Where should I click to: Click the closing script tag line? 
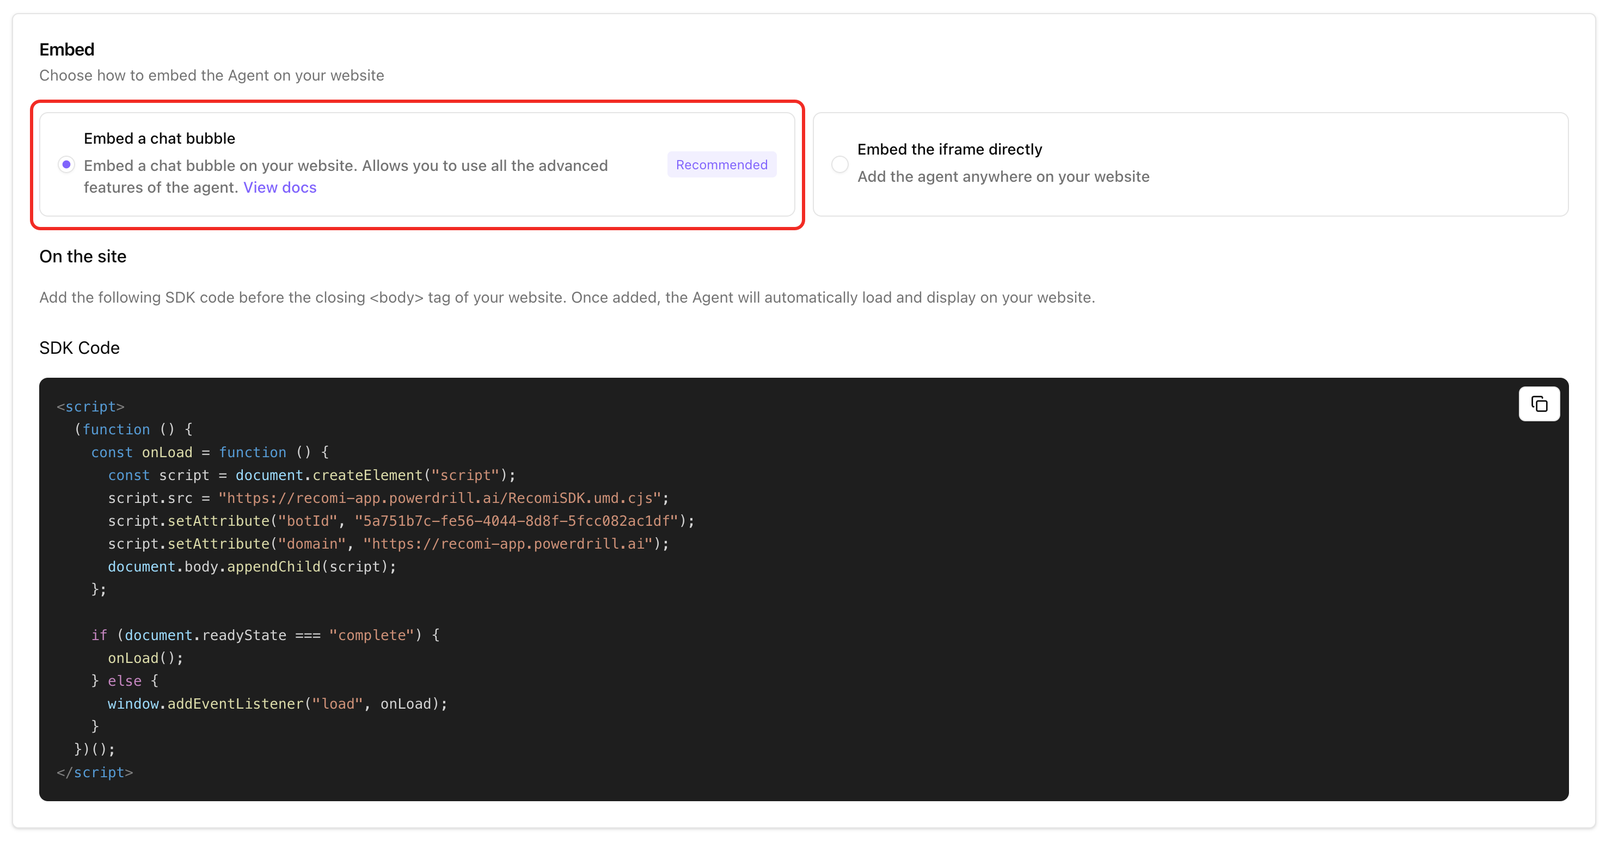(x=95, y=772)
